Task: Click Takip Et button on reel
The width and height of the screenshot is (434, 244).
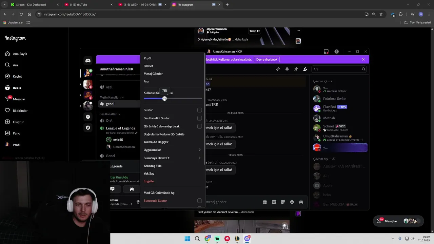Action: click(254, 31)
